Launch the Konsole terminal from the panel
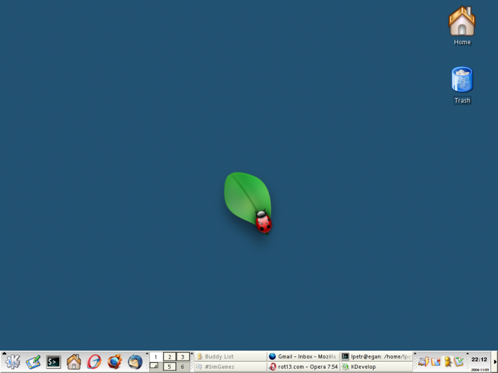 pyautogui.click(x=54, y=362)
